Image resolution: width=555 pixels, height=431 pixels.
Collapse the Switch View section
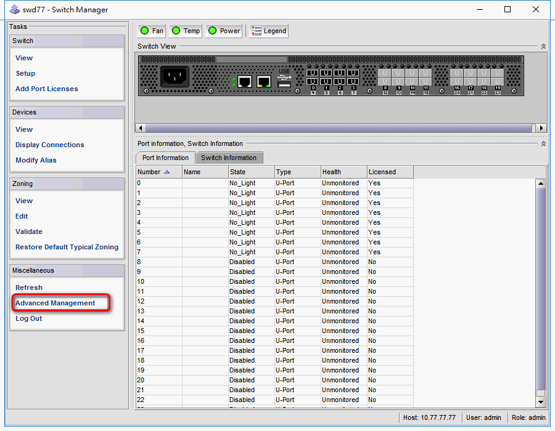[x=543, y=46]
